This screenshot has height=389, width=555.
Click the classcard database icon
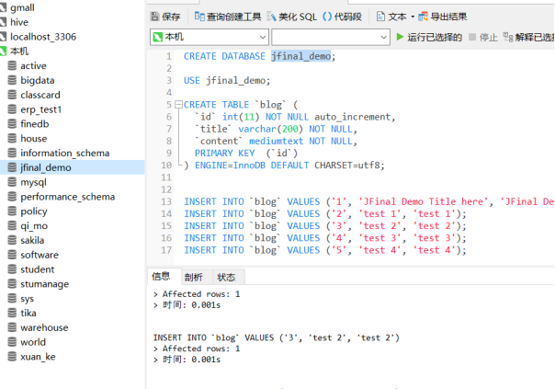pos(12,95)
